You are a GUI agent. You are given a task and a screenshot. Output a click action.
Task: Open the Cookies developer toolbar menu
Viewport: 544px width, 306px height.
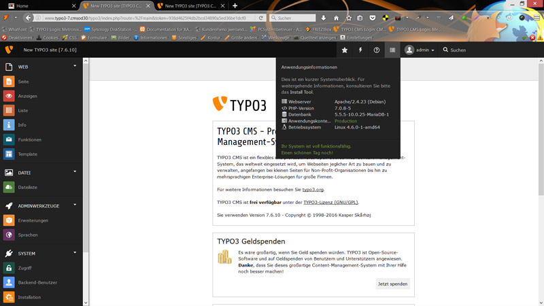point(48,37)
